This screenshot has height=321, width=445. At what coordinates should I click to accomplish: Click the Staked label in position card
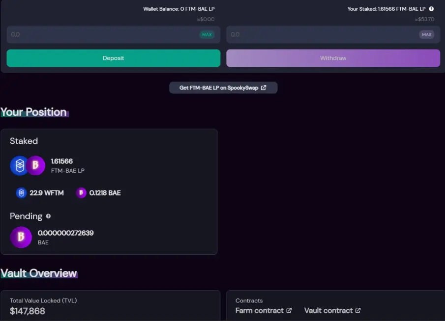click(x=24, y=141)
